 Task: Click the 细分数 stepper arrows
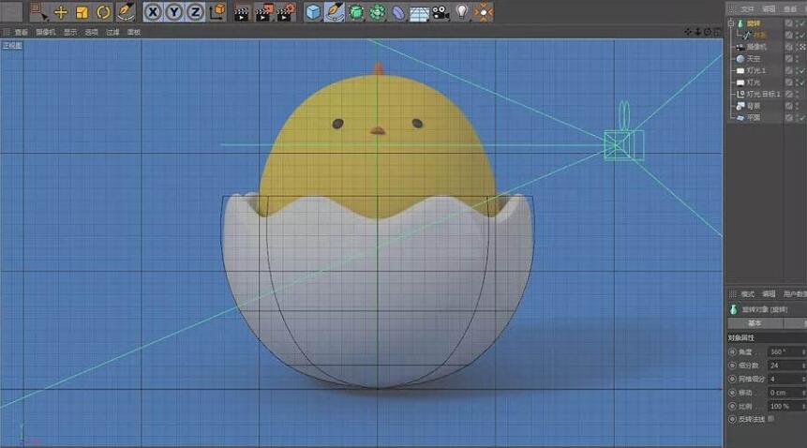click(x=804, y=366)
